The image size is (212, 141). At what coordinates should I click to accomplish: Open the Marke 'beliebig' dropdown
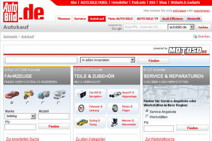20,116
